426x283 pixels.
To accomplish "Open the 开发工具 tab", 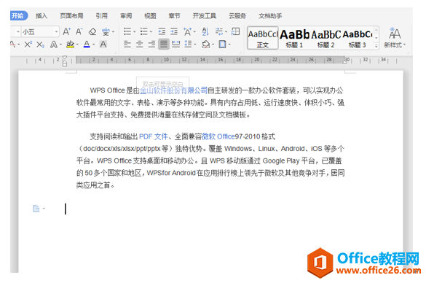I will [205, 16].
